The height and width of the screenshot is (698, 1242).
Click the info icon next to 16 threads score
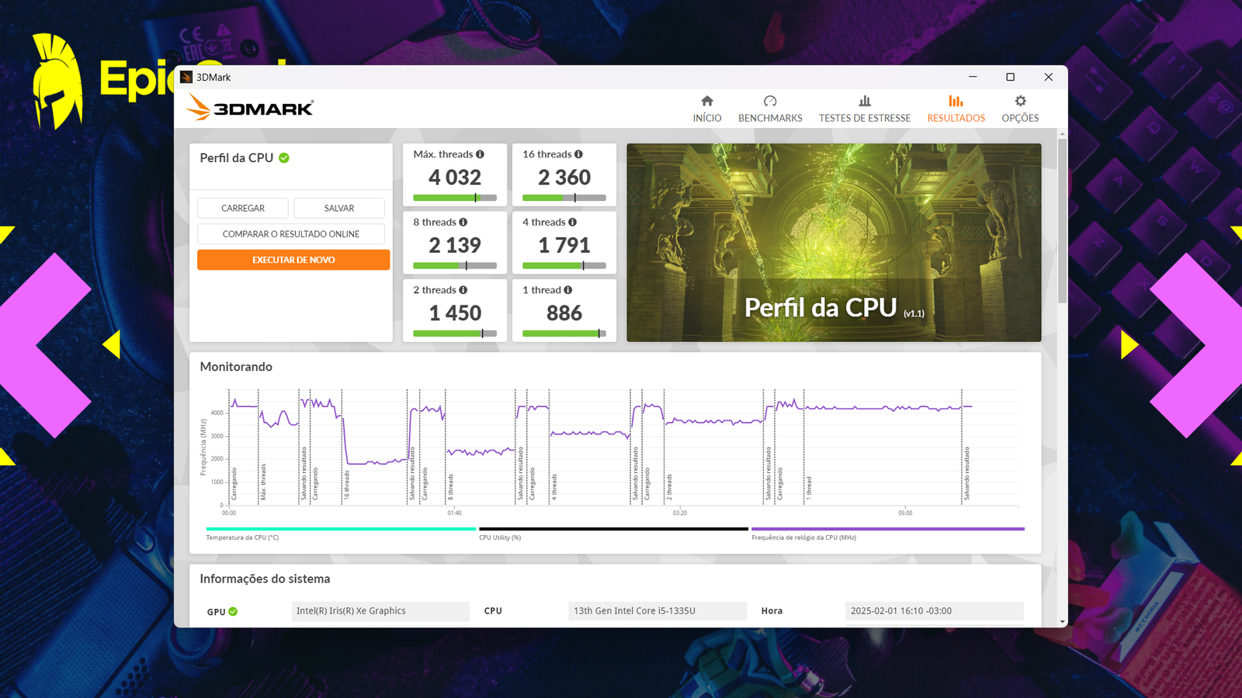(x=580, y=154)
